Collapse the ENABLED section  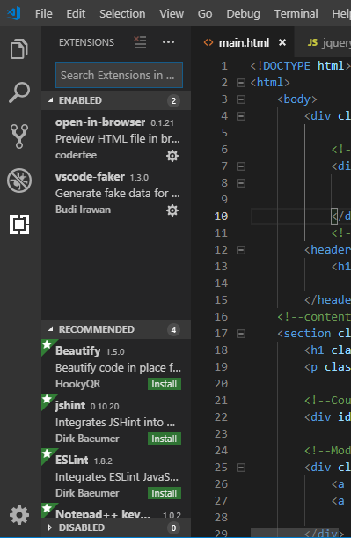coord(51,100)
